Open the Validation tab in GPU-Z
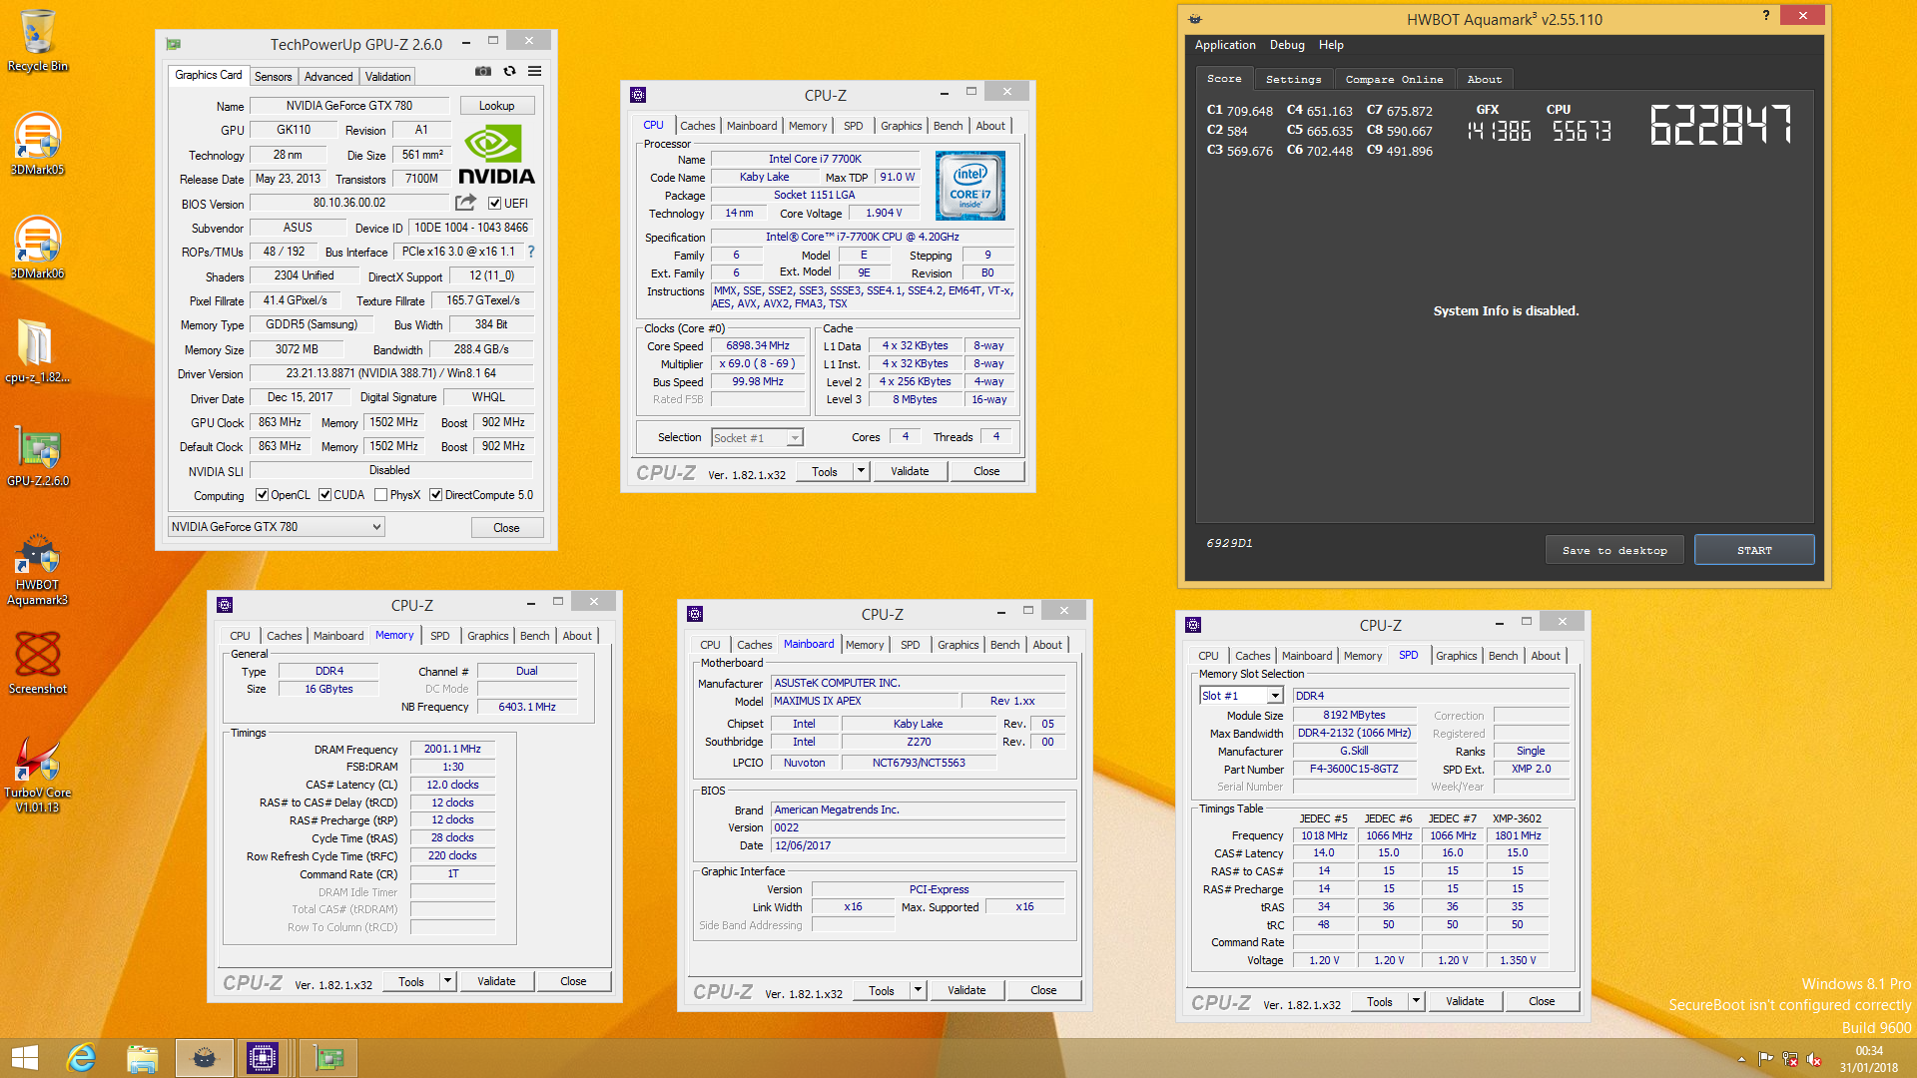This screenshot has height=1078, width=1917. (x=387, y=77)
